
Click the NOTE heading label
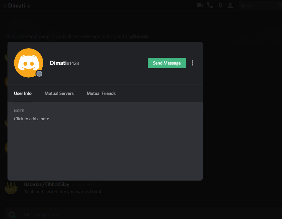point(19,111)
